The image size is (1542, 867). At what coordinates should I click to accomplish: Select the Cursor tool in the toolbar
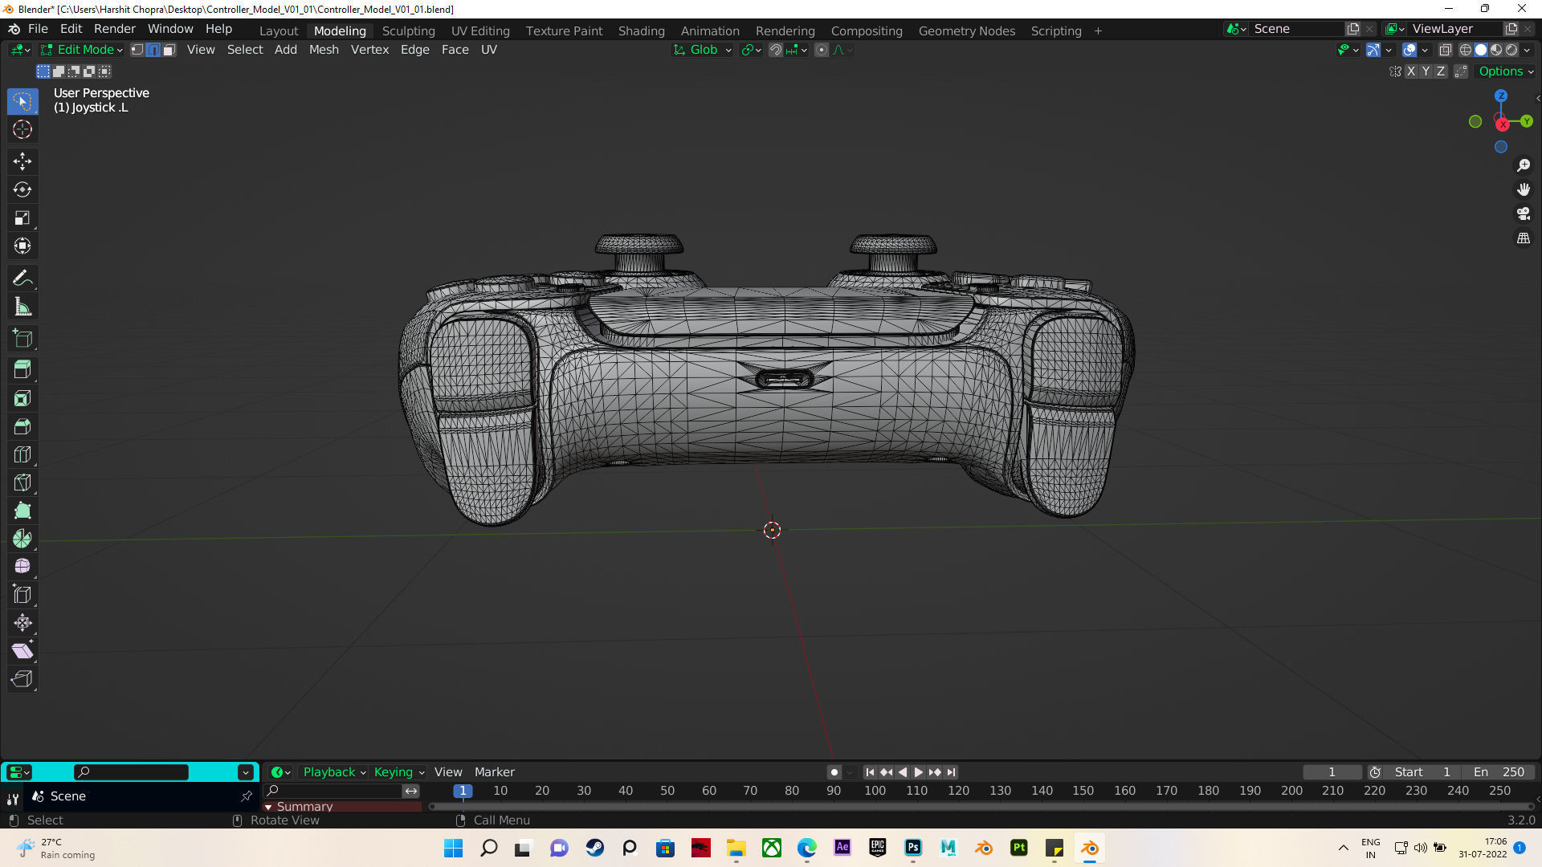(22, 129)
